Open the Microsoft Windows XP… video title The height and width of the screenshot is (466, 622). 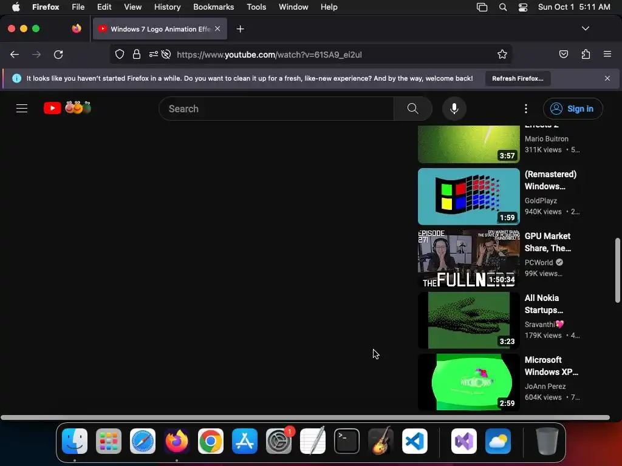tap(552, 366)
